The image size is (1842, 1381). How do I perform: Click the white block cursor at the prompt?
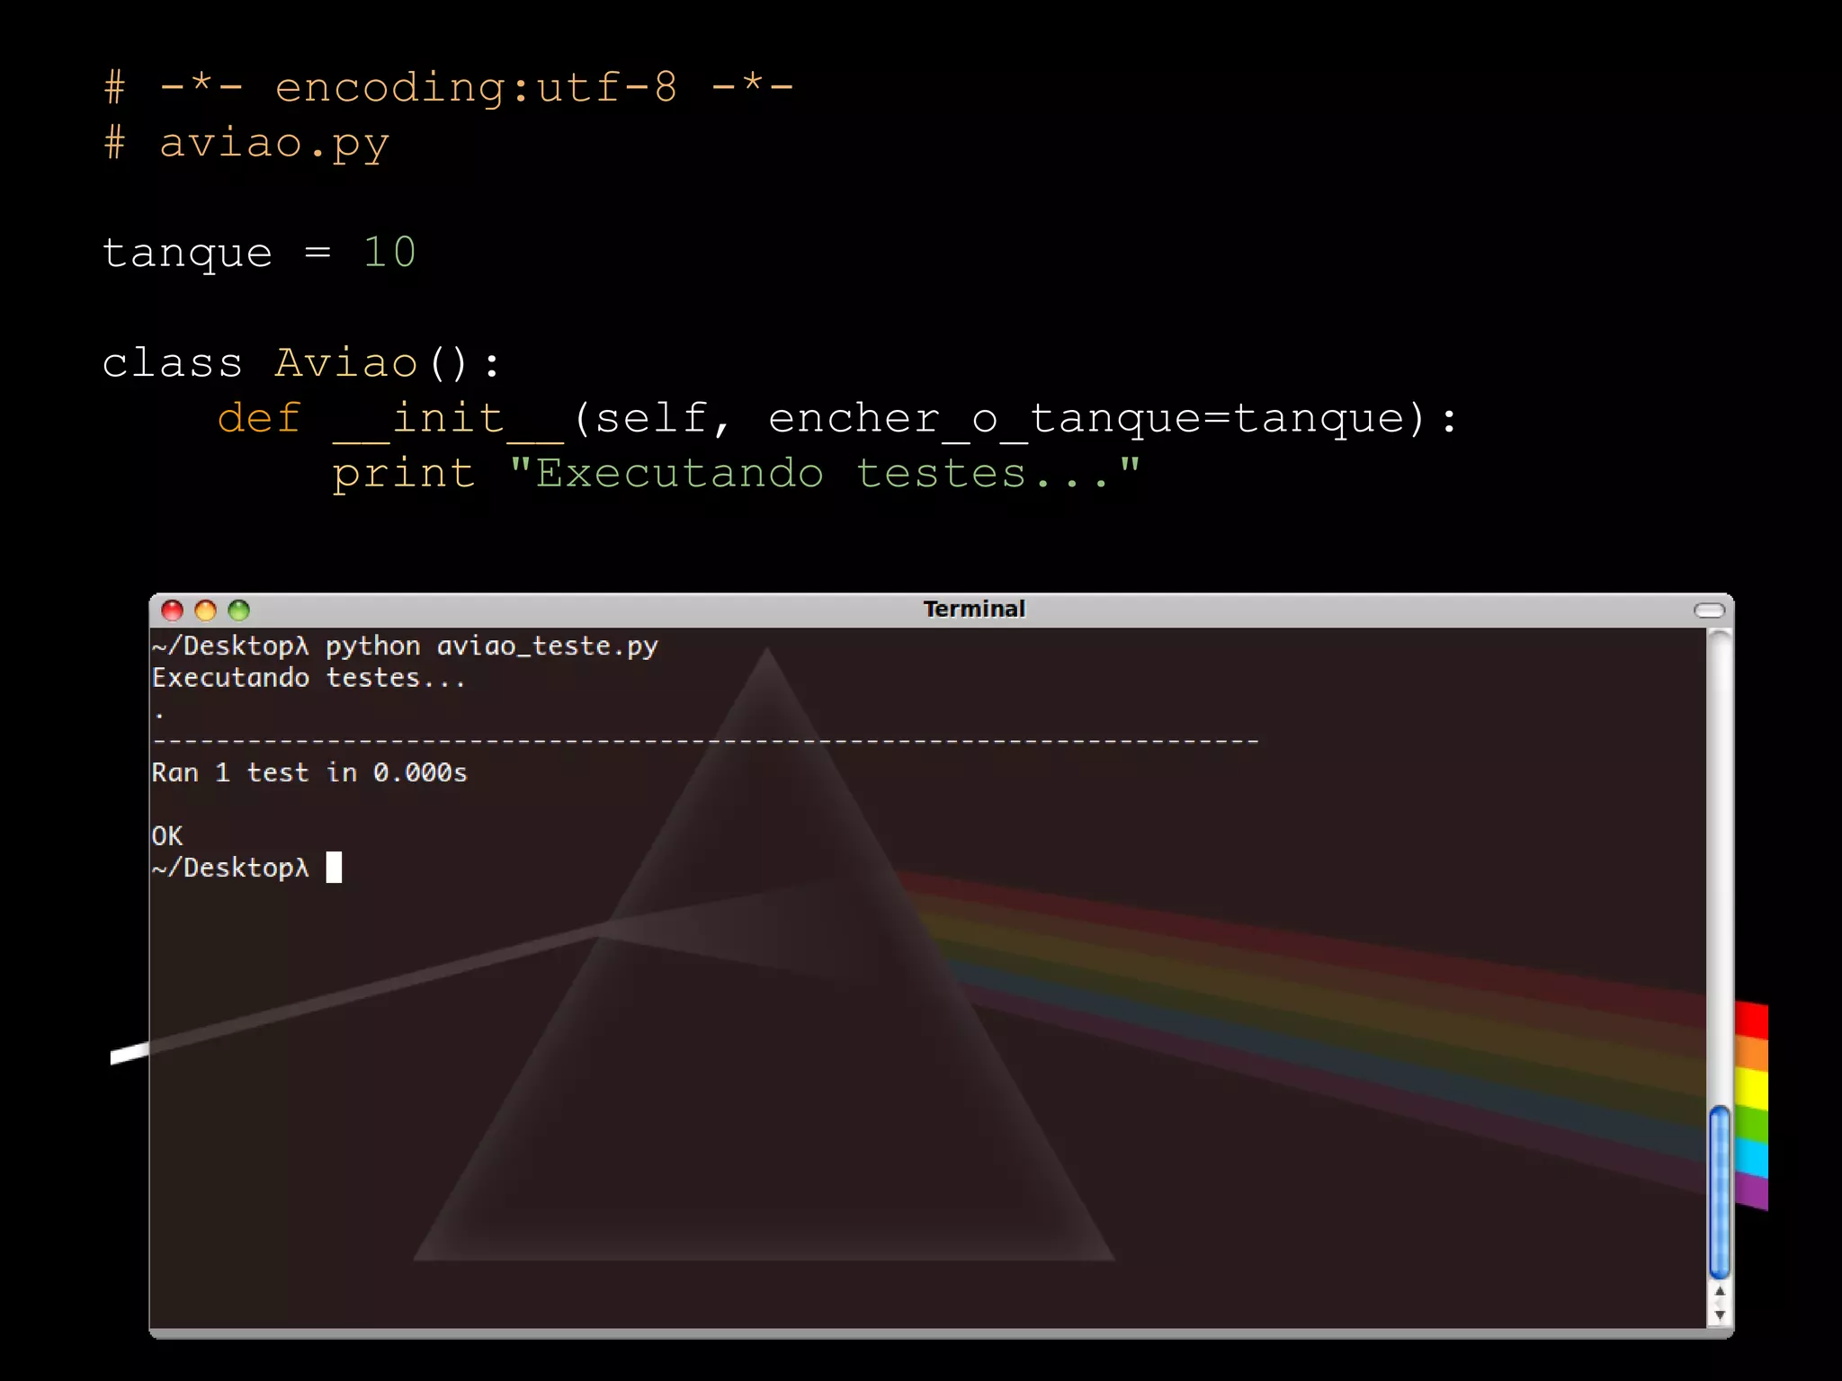[334, 867]
